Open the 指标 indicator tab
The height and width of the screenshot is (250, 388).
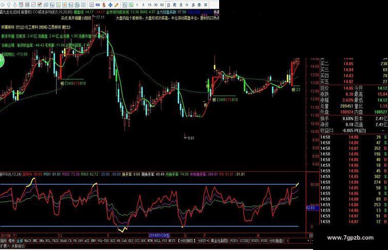pos(4,241)
